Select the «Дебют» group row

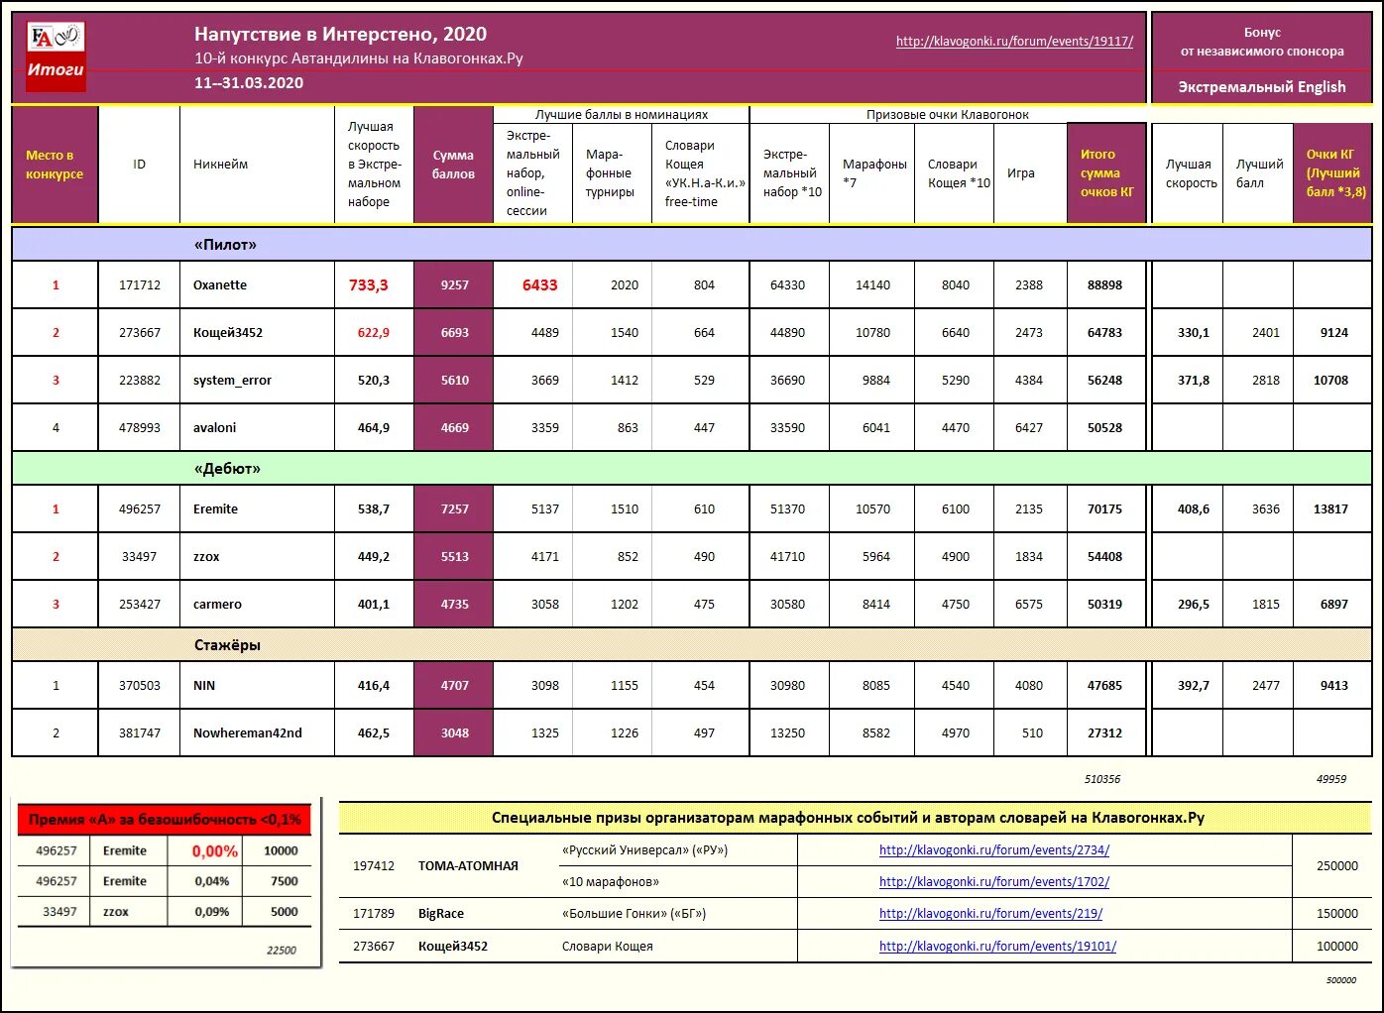692,469
